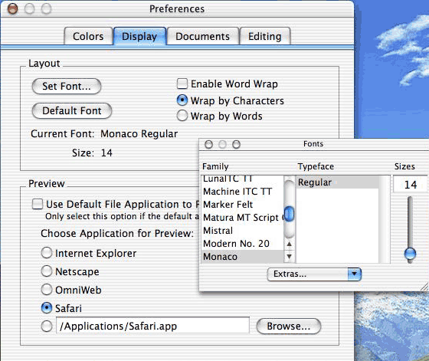Select LunaITC TT font family
This screenshot has height=361, width=429.
click(242, 179)
